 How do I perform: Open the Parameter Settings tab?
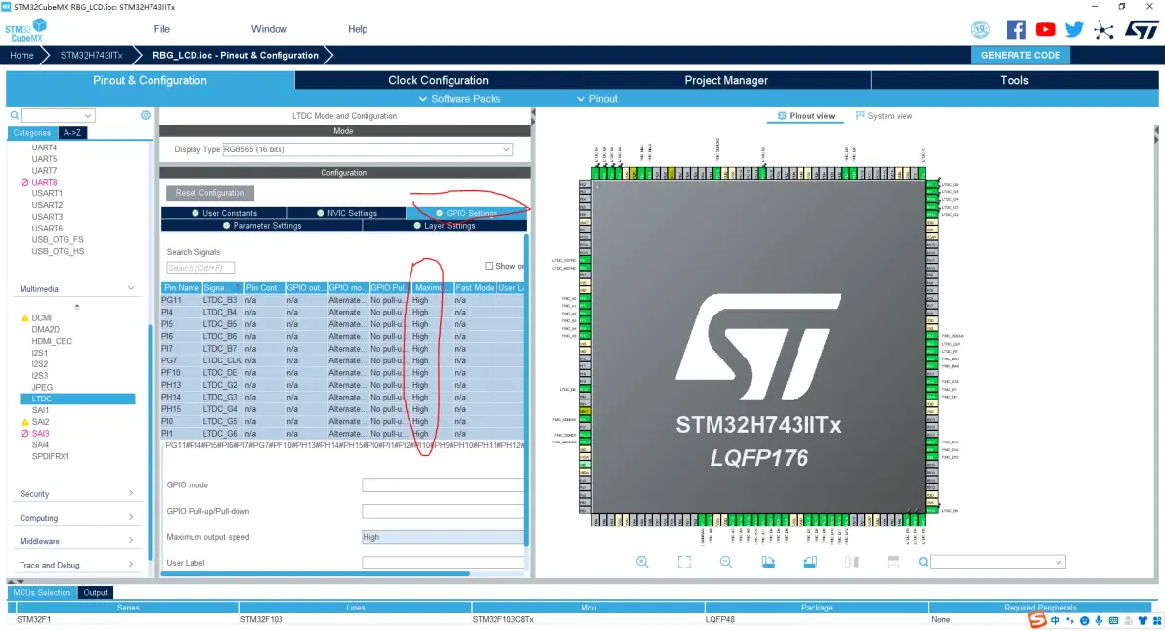pyautogui.click(x=262, y=225)
